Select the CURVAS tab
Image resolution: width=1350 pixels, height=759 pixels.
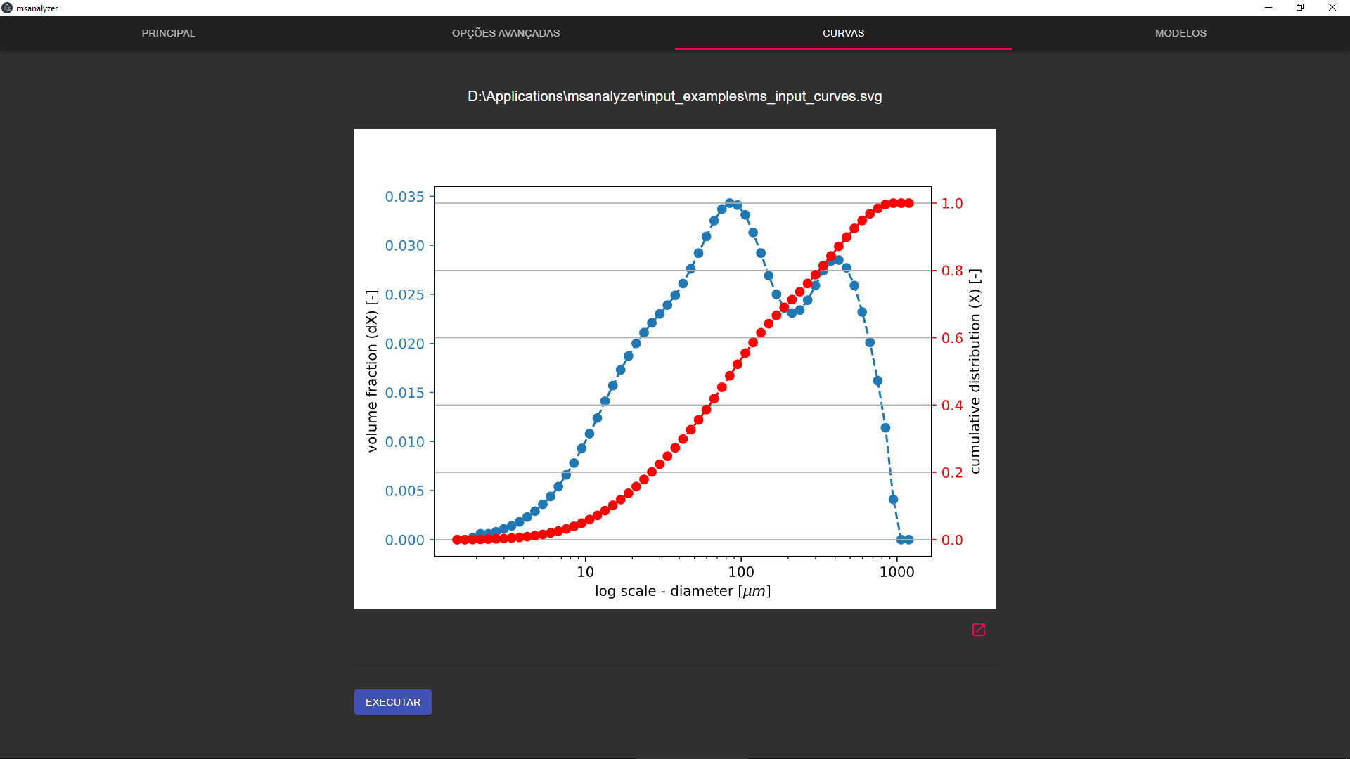[843, 33]
